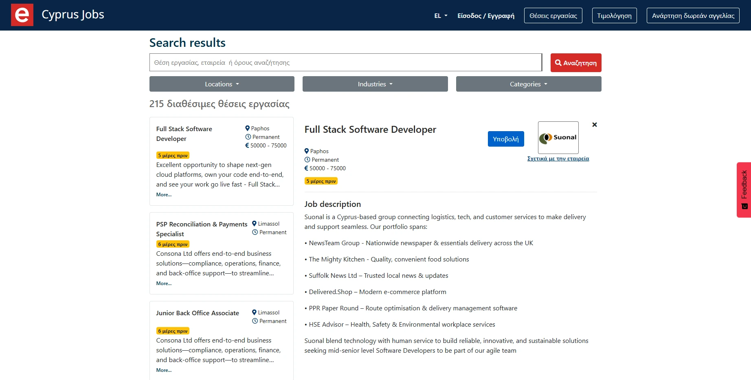Screen dimensions: 751x380
Task: Close the job detail panel with X
Action: tap(595, 125)
